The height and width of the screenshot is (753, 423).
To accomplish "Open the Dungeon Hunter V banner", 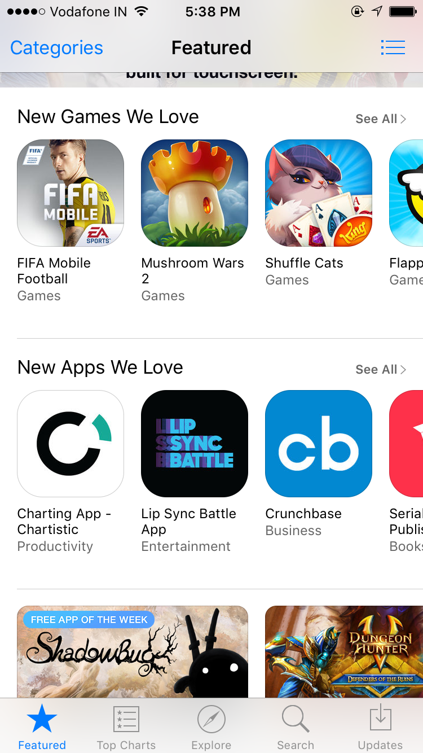I will [x=344, y=652].
